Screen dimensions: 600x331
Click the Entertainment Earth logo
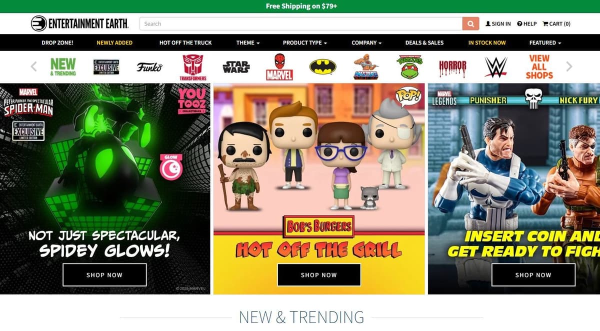(x=79, y=23)
